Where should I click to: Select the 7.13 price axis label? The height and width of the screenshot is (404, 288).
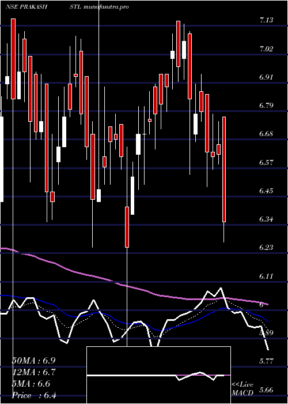(266, 20)
